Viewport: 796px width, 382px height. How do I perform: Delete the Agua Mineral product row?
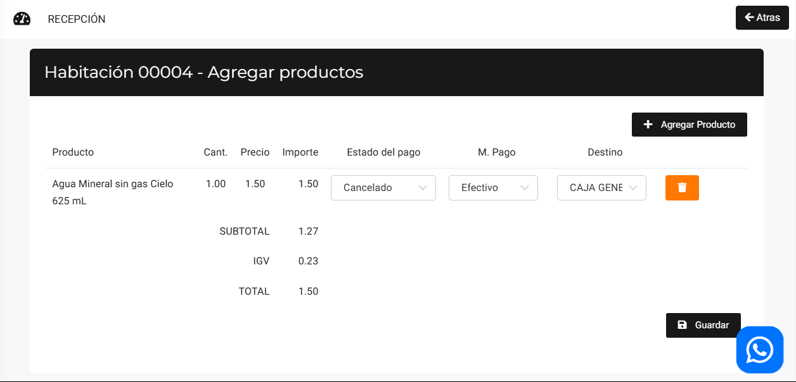pos(682,188)
